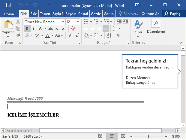Toggle subscript formatting
186x140 pixels.
57,29
